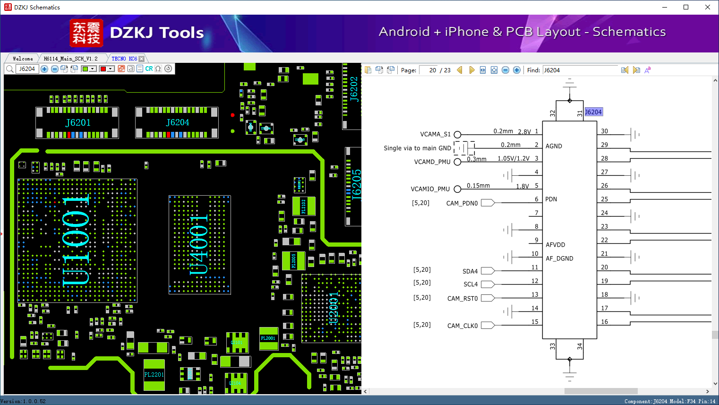Toggle the omega resistance display button

coord(158,69)
